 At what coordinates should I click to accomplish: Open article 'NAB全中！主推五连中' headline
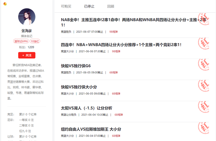click(x=134, y=23)
